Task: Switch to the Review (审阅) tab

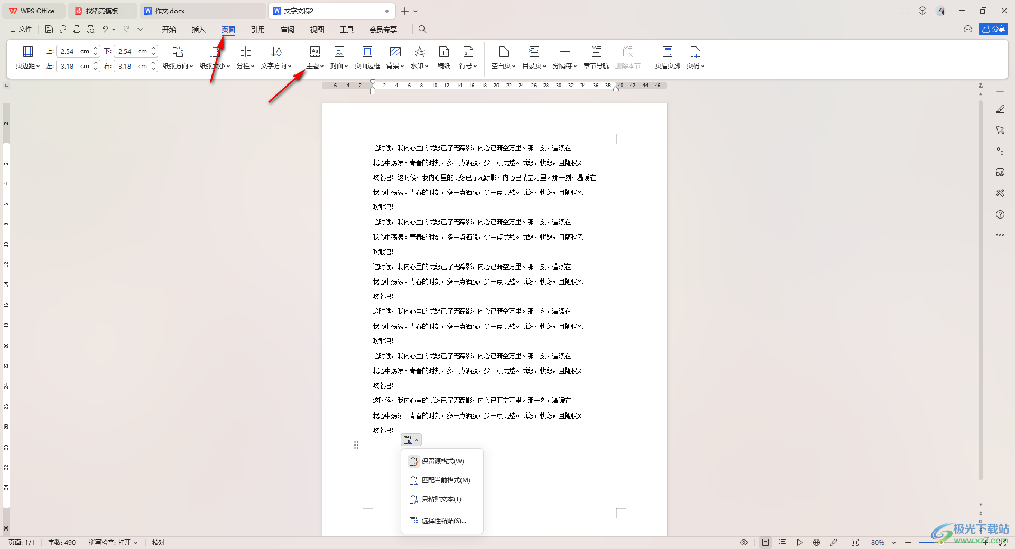Action: pos(288,30)
